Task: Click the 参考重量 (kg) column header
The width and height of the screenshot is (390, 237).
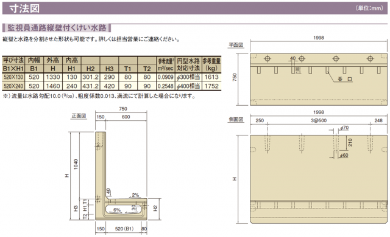Action: 211,64
